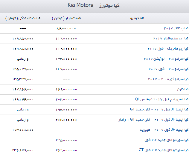The width and height of the screenshot is (189, 154).
Task: Select dealer price ۲۳۶,۶۴۹,۰۰۰ for سورنتو GT
Action: coord(23,150)
